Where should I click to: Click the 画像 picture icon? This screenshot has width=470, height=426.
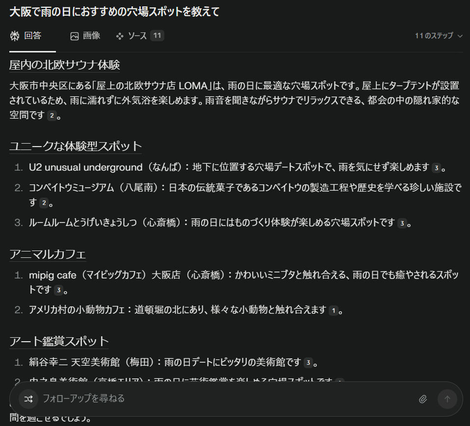[75, 36]
